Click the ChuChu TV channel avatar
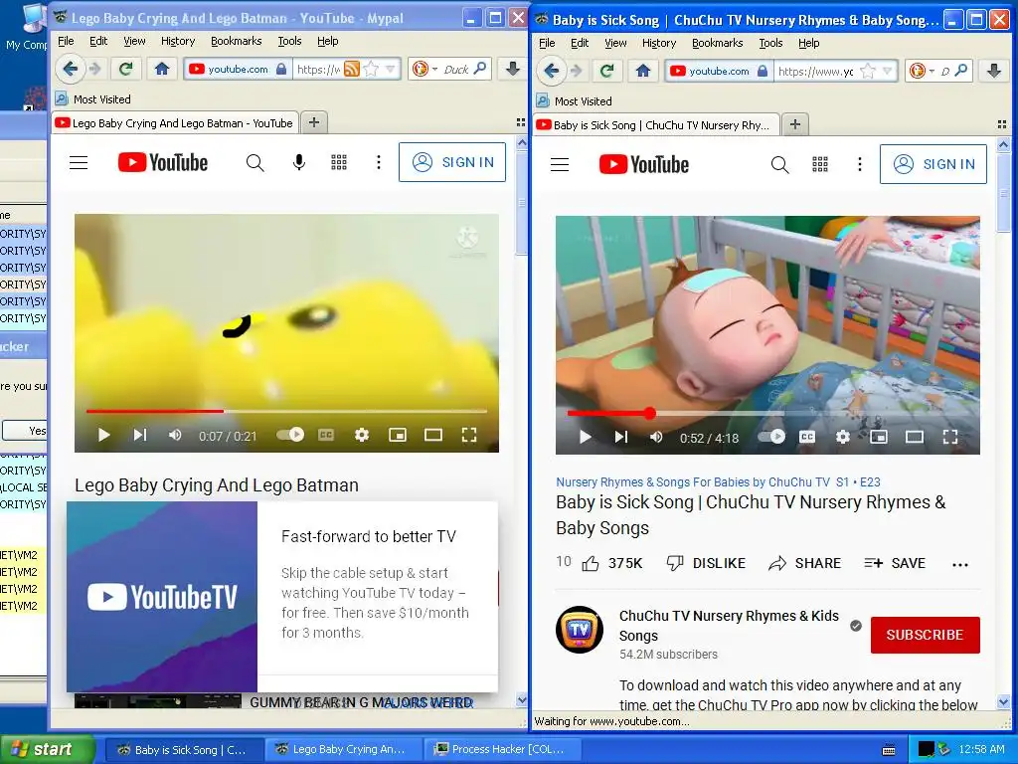The image size is (1018, 764). tap(580, 630)
